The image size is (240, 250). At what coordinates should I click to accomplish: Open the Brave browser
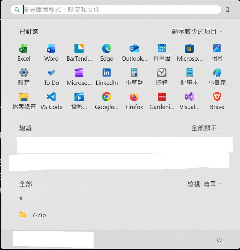tap(217, 101)
